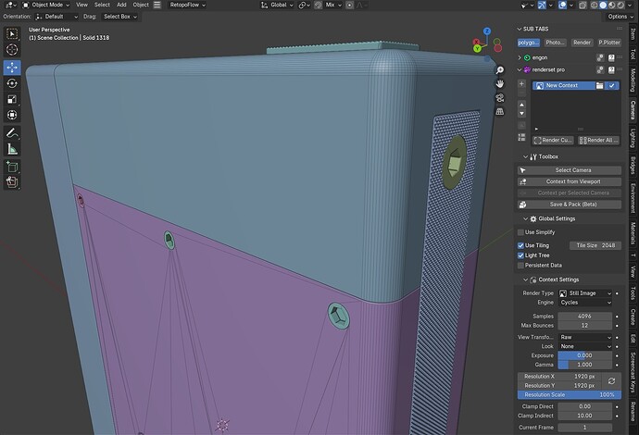
Task: Select the Move tool in toolbar
Action: click(x=12, y=68)
